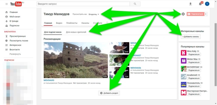Click В тренде sidebar link

14,21
